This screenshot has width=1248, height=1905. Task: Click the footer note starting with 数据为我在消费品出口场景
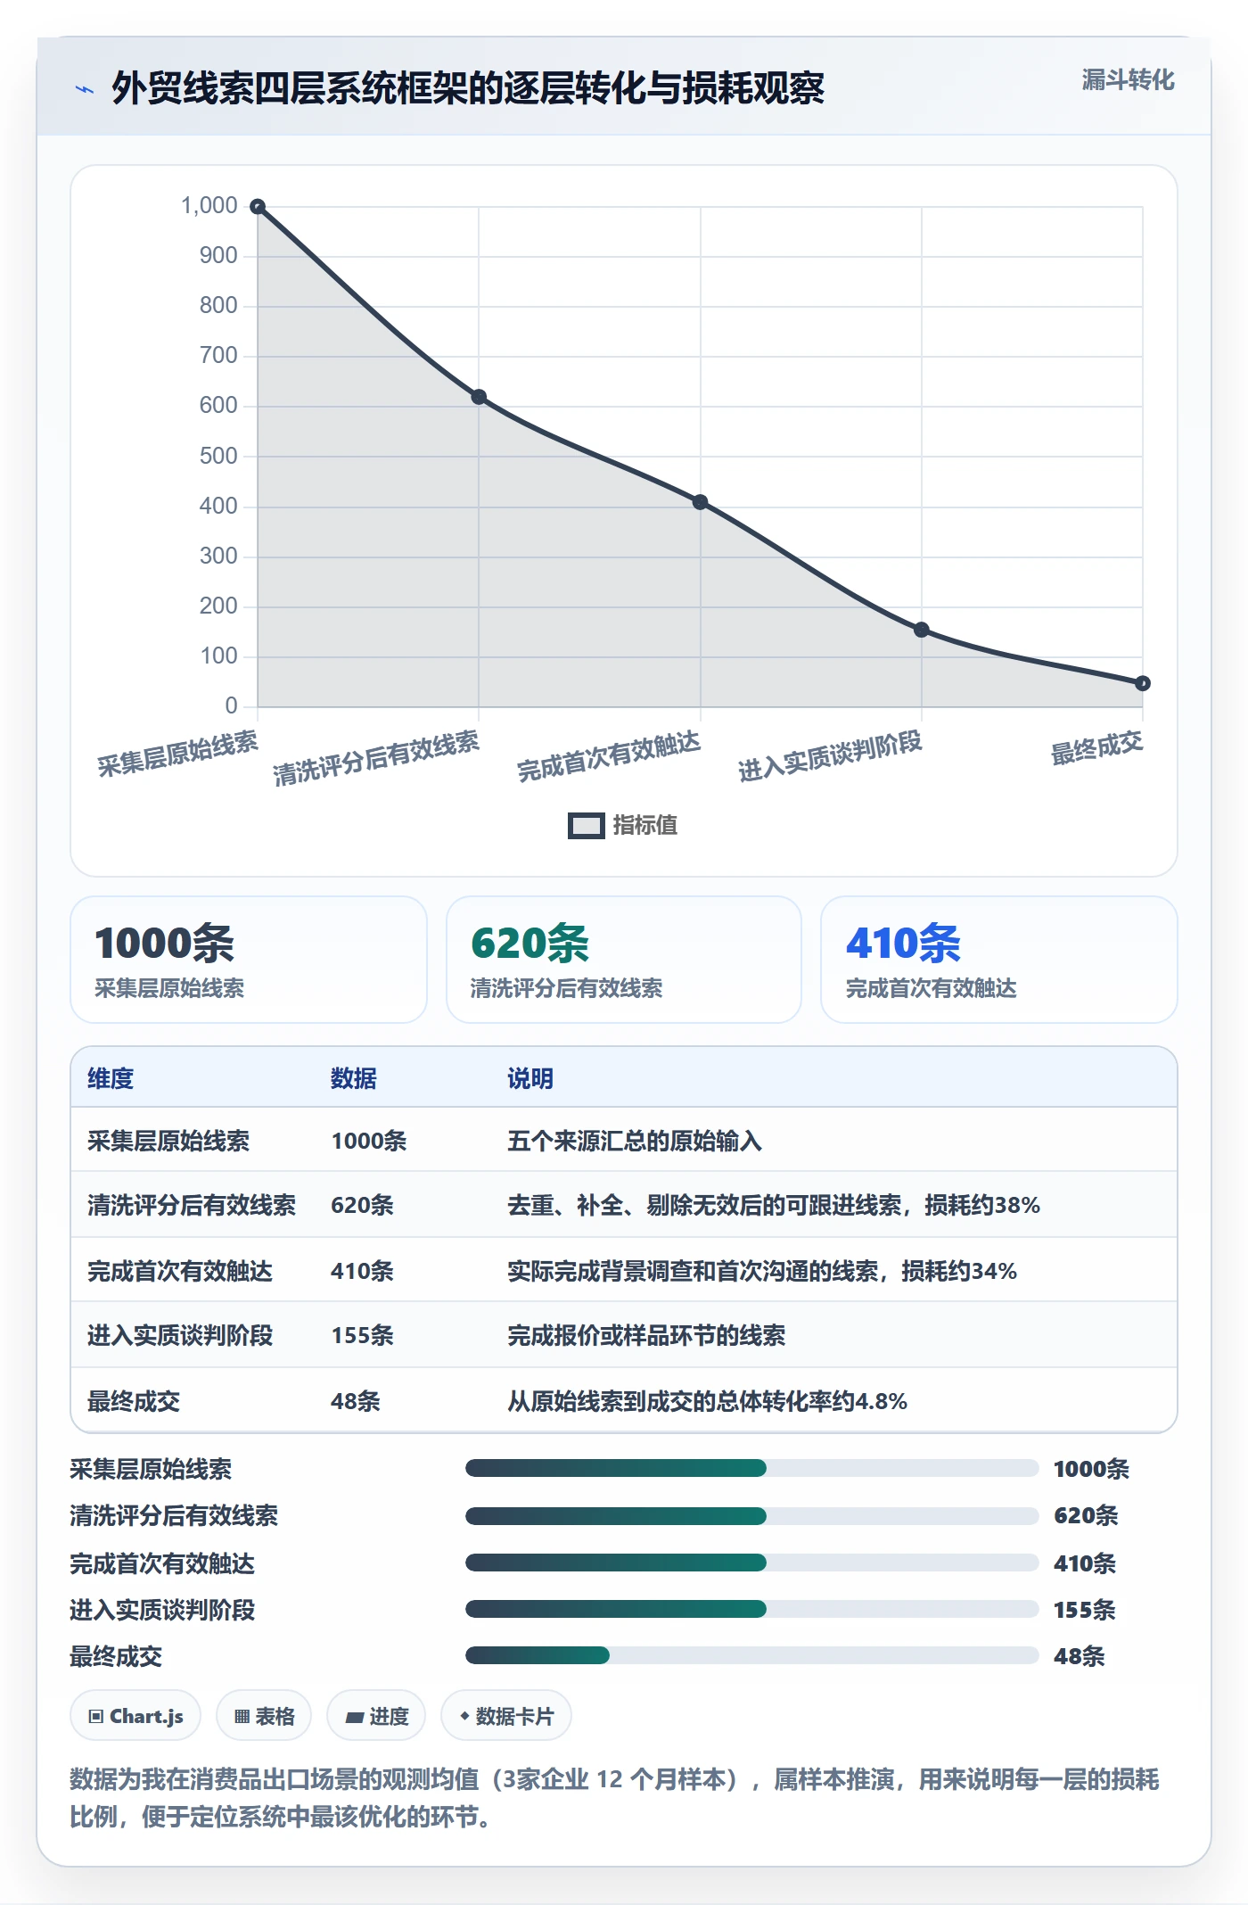[614, 1798]
